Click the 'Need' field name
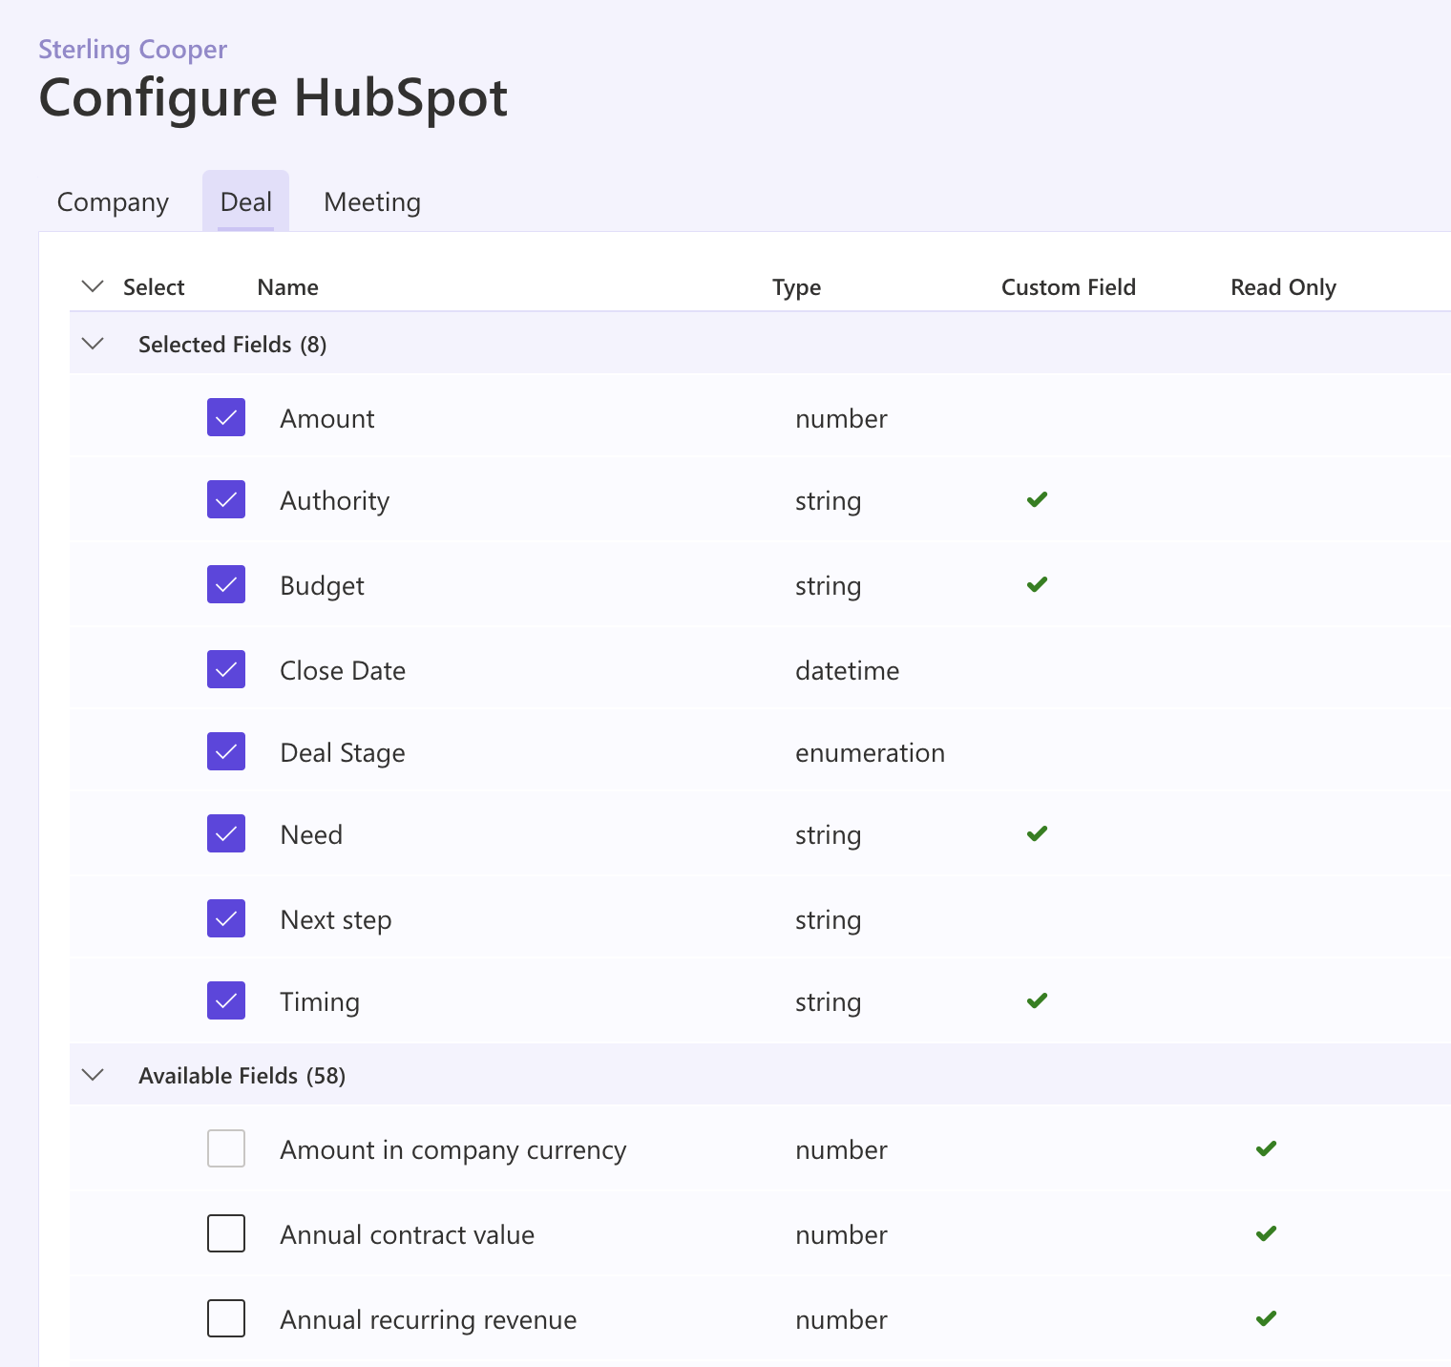Image resolution: width=1451 pixels, height=1367 pixels. [311, 834]
